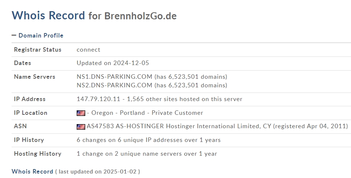Click the connect status value
Viewport: 351px width, 178px height.
[89, 50]
